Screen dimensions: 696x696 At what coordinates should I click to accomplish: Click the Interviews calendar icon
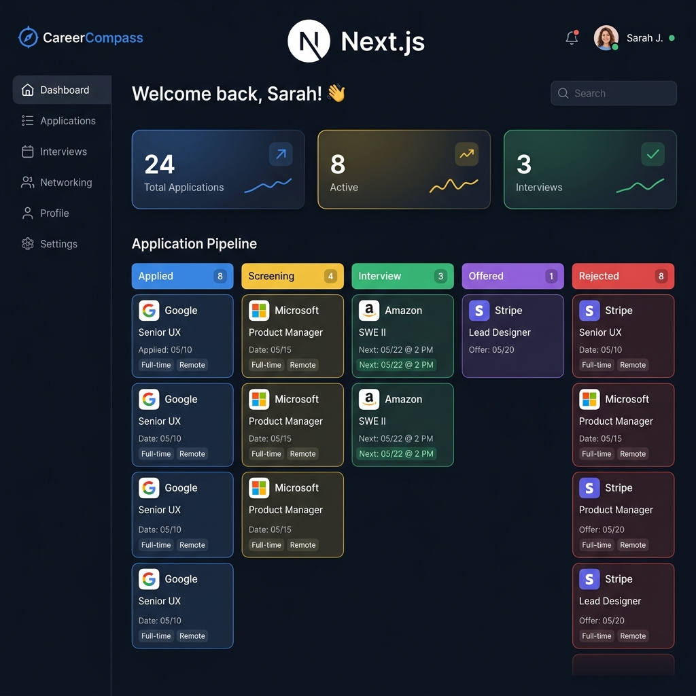tap(27, 152)
